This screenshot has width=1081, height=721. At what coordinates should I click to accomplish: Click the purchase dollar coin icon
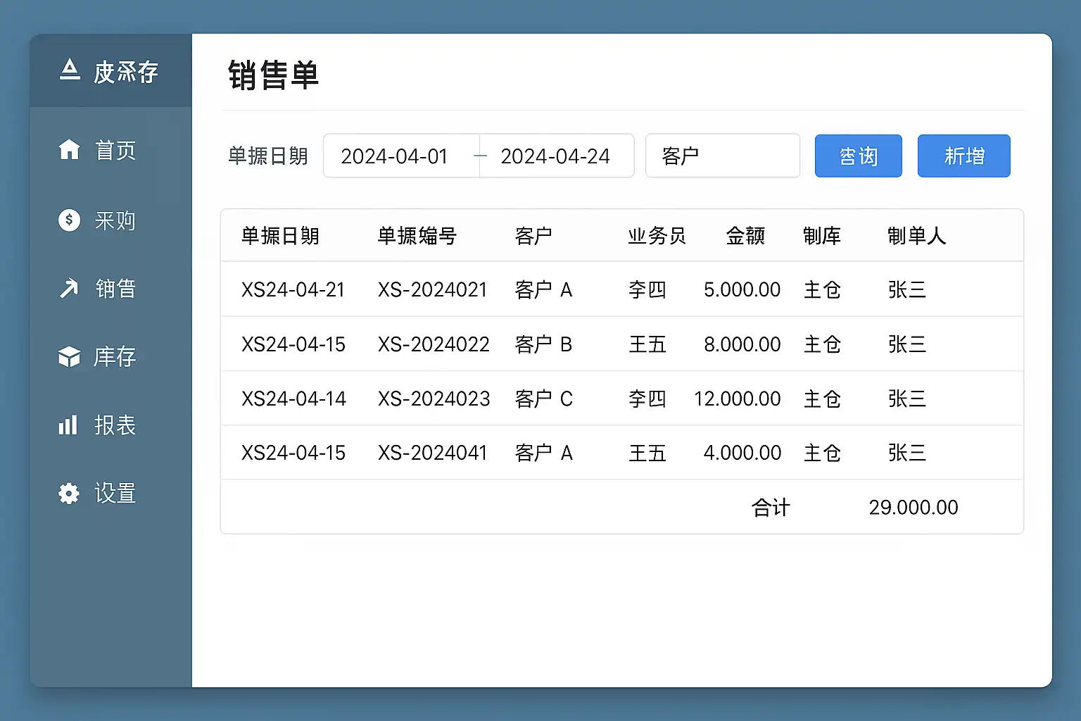(69, 220)
